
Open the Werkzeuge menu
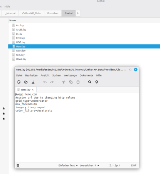pyautogui.click(x=70, y=75)
